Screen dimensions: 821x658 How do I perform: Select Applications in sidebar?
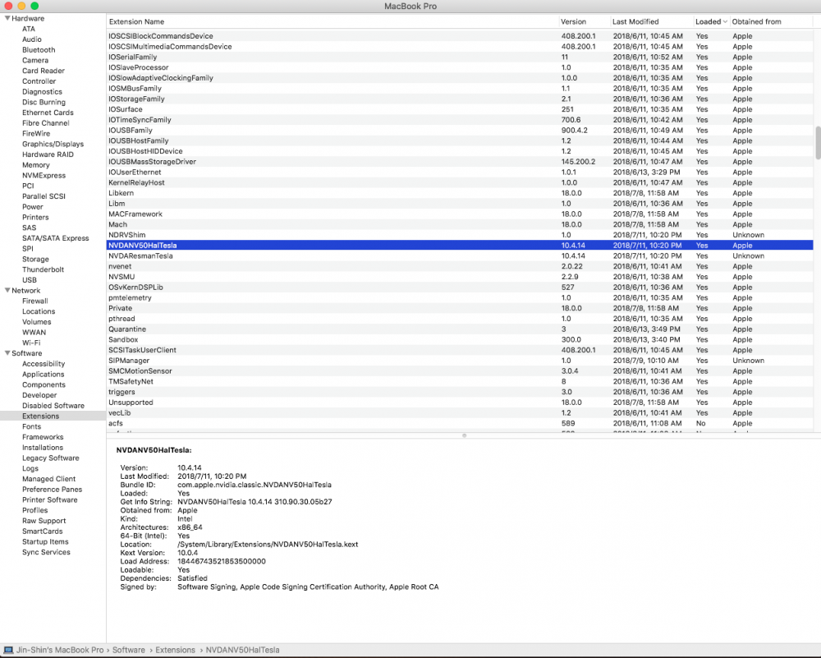(43, 375)
